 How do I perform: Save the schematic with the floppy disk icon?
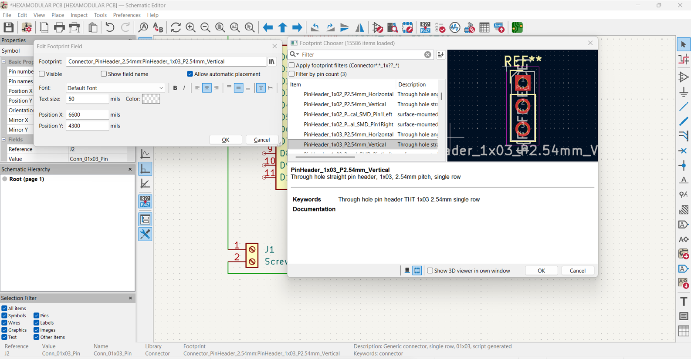[x=9, y=27]
